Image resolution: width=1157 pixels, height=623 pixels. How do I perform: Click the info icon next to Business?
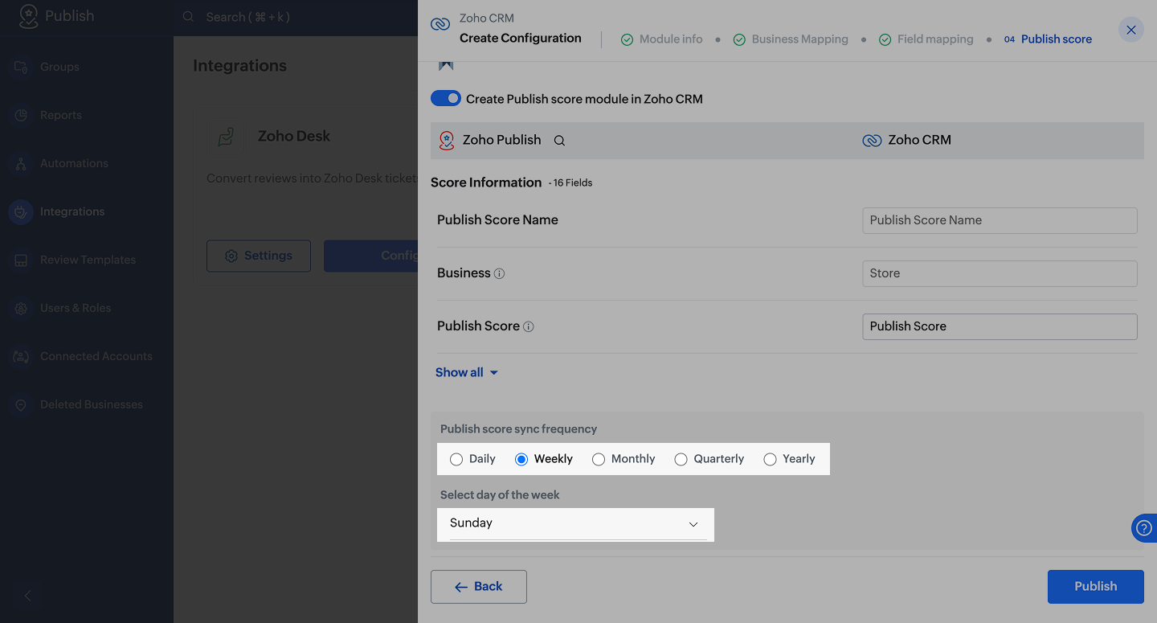tap(499, 273)
